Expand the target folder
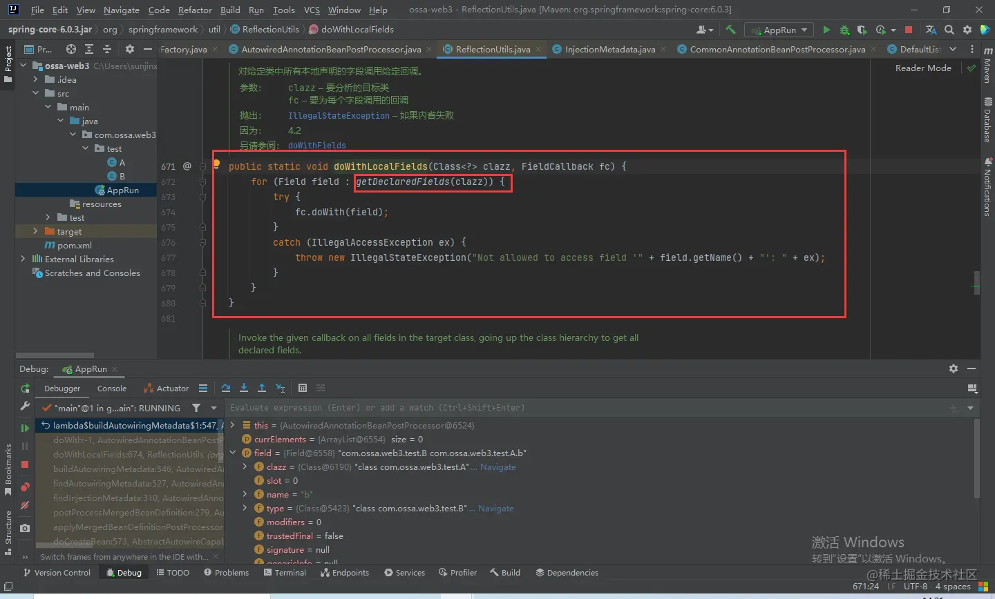This screenshot has height=599, width=995. [35, 231]
